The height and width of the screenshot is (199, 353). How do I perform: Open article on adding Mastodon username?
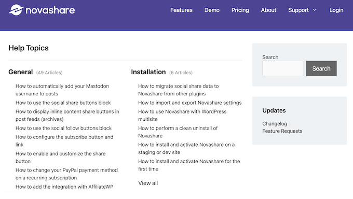(x=62, y=90)
